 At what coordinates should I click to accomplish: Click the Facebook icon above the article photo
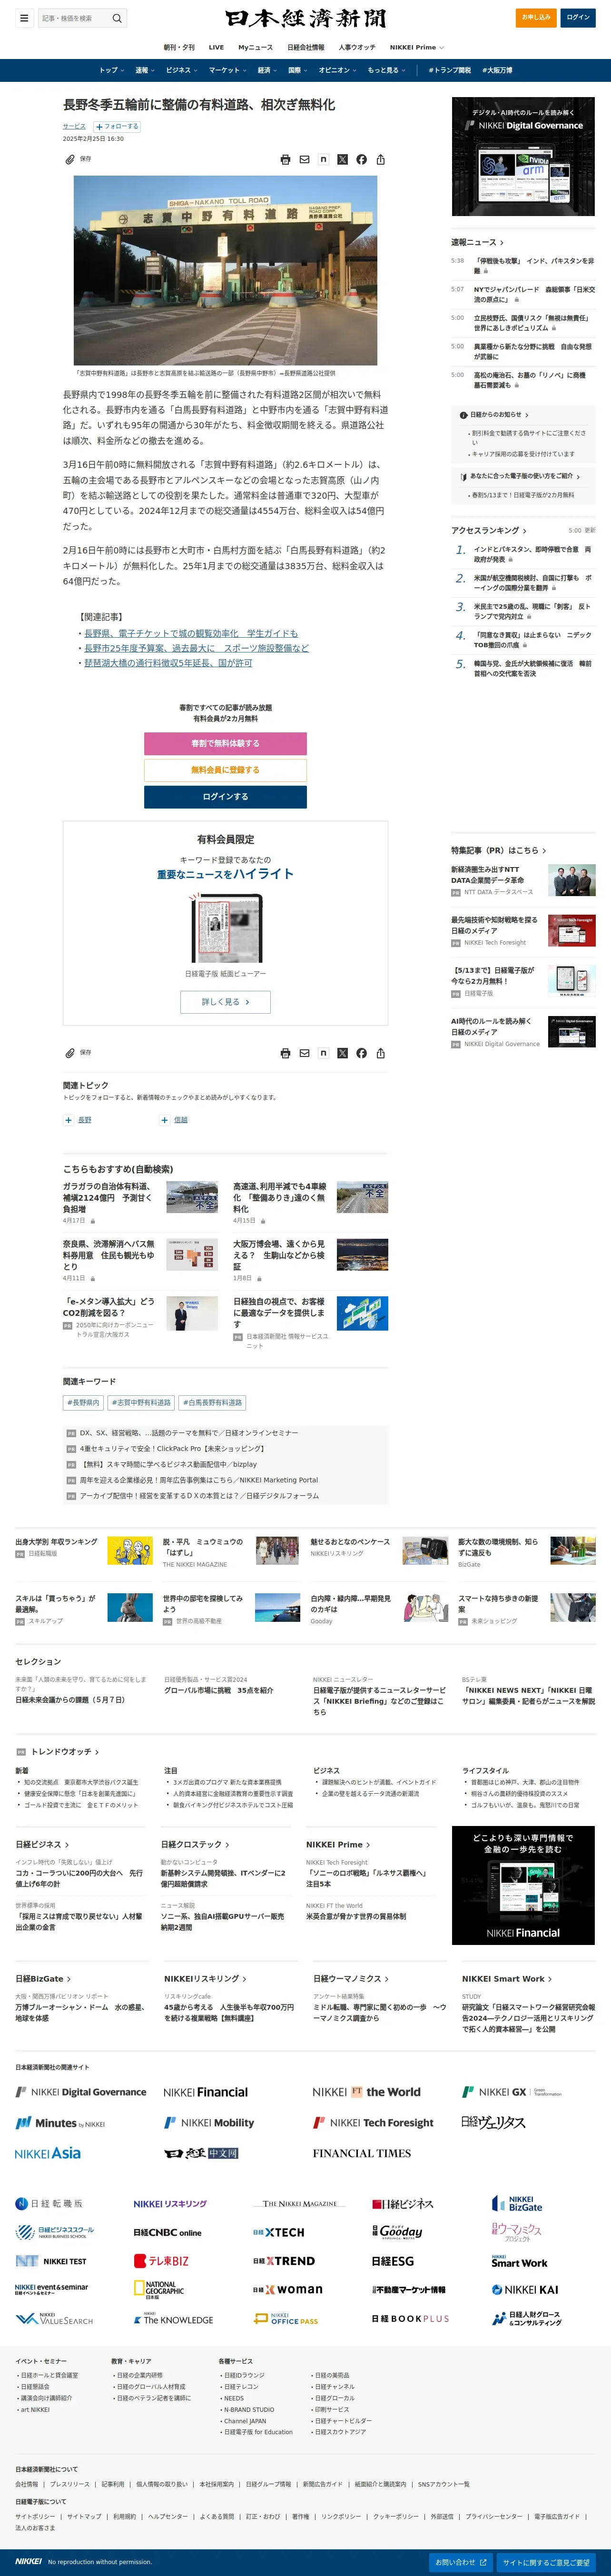click(361, 159)
